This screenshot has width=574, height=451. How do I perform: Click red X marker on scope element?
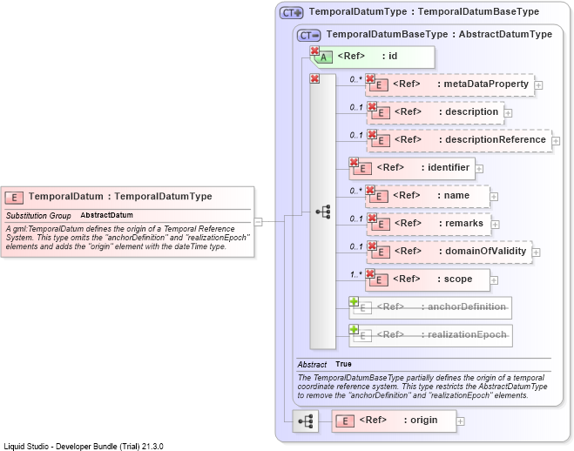(x=370, y=273)
